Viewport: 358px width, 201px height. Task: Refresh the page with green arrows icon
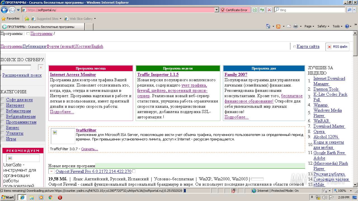point(262,10)
